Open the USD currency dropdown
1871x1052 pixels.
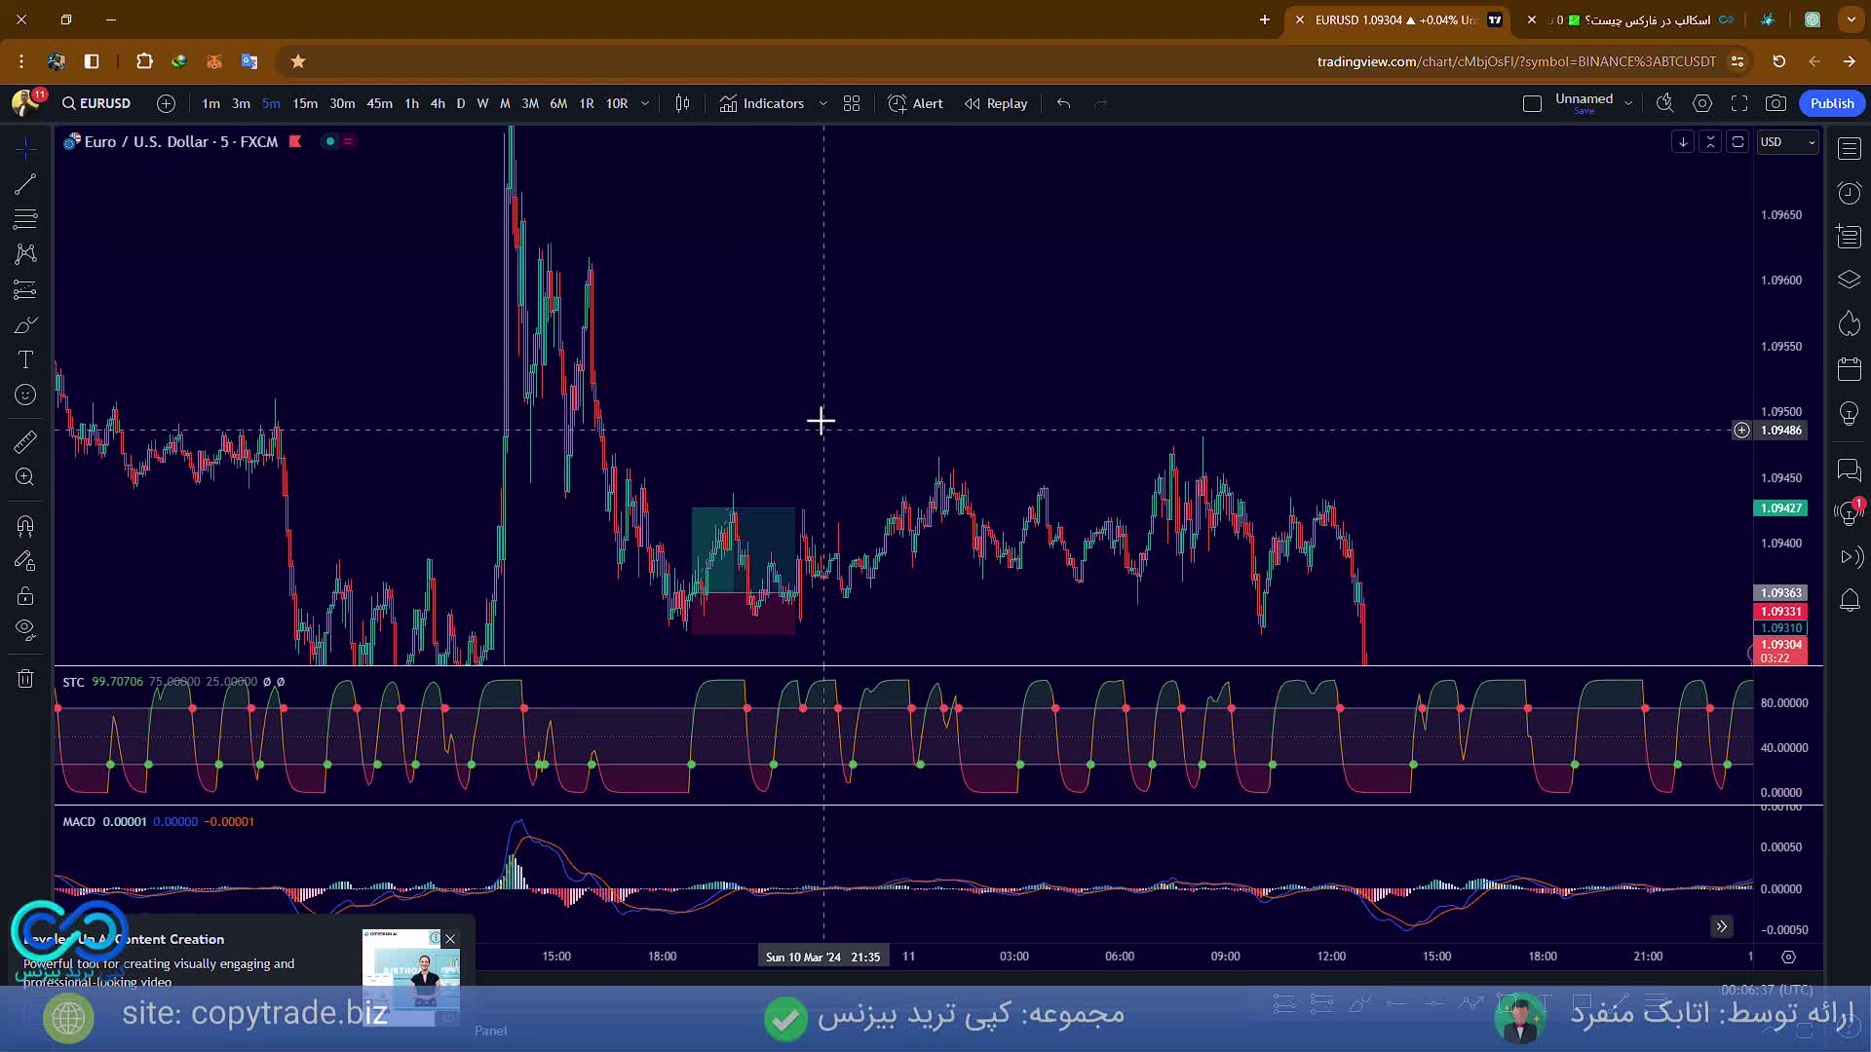[1787, 142]
